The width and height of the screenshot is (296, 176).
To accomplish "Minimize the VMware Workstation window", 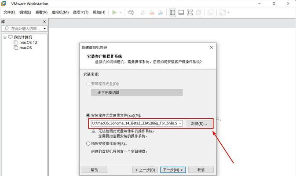I will click(x=259, y=4).
